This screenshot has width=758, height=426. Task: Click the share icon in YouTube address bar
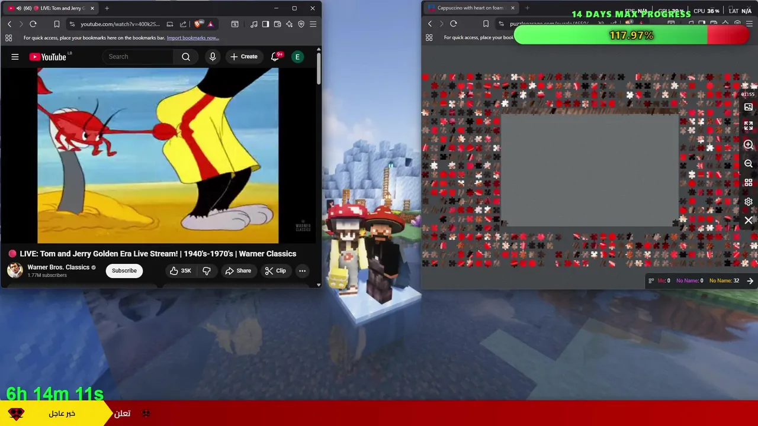coord(183,24)
